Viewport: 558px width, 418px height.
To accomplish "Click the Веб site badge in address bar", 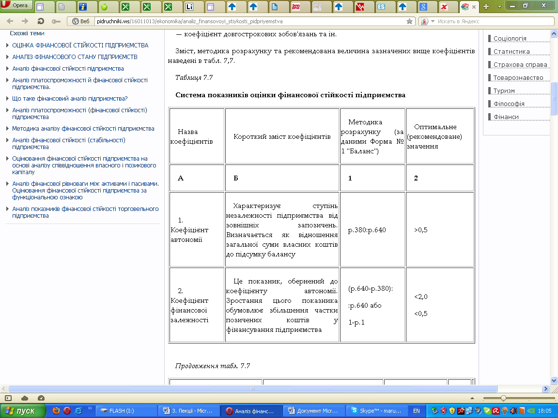I will tap(81, 21).
